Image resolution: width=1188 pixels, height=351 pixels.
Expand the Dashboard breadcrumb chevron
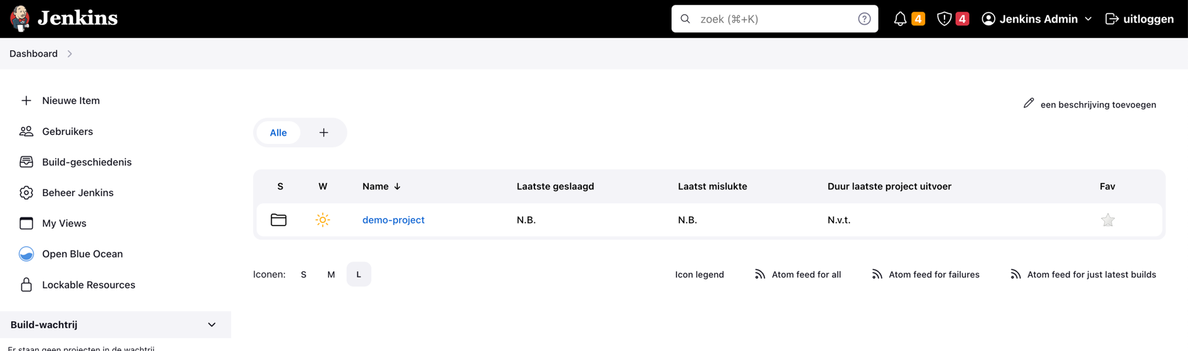point(70,54)
